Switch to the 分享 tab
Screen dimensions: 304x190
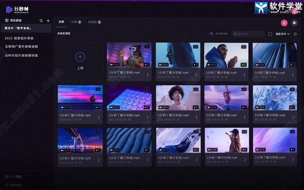[76, 22]
